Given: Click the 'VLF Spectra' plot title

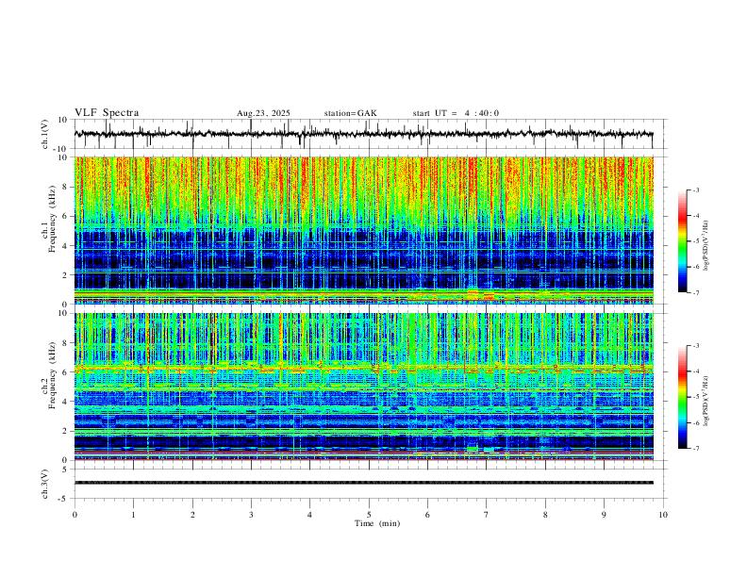Looking at the screenshot, I should click(107, 113).
